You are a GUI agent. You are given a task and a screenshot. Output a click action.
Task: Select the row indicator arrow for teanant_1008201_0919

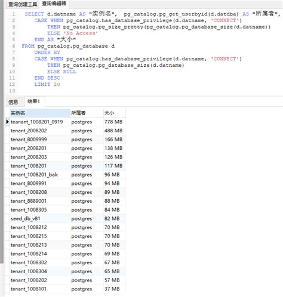click(x=7, y=122)
